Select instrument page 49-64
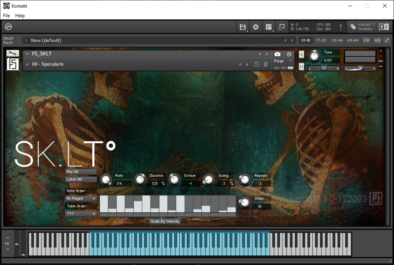The height and width of the screenshot is (265, 394). pos(352,40)
